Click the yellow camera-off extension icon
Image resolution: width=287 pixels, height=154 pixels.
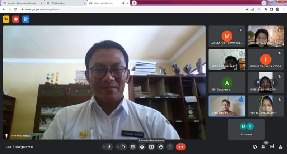coord(6,19)
